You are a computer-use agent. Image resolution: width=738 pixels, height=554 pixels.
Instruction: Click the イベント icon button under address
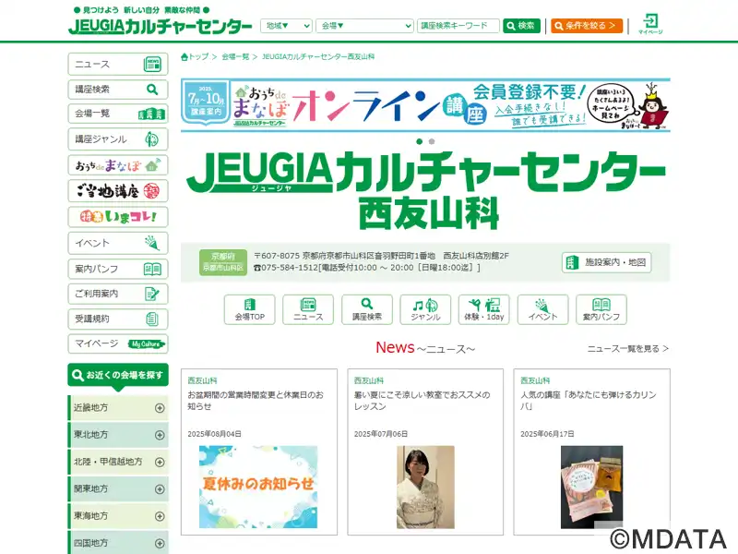coord(542,309)
